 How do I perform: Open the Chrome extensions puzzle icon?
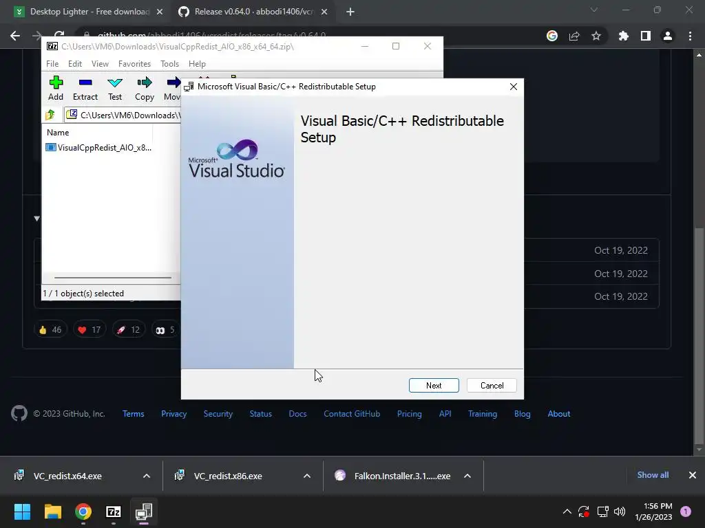[623, 36]
